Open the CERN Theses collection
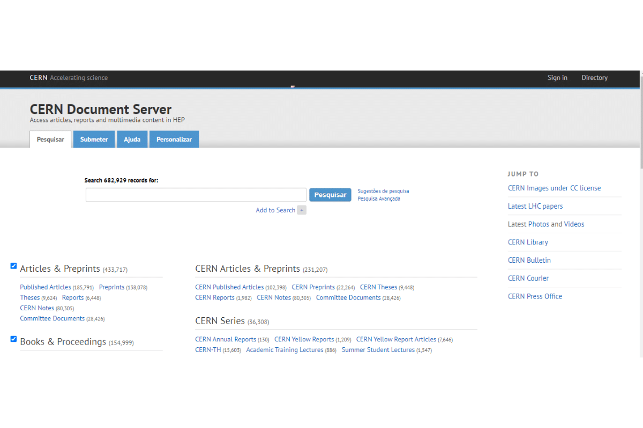 click(378, 287)
